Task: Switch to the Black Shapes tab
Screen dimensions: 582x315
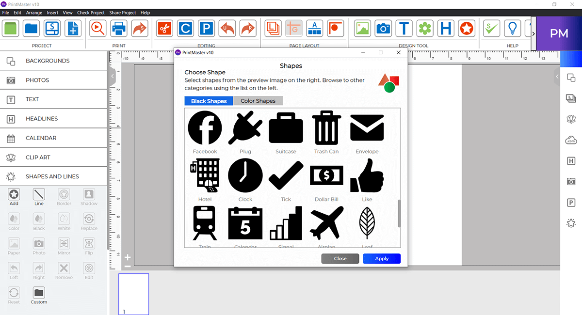Action: point(208,100)
